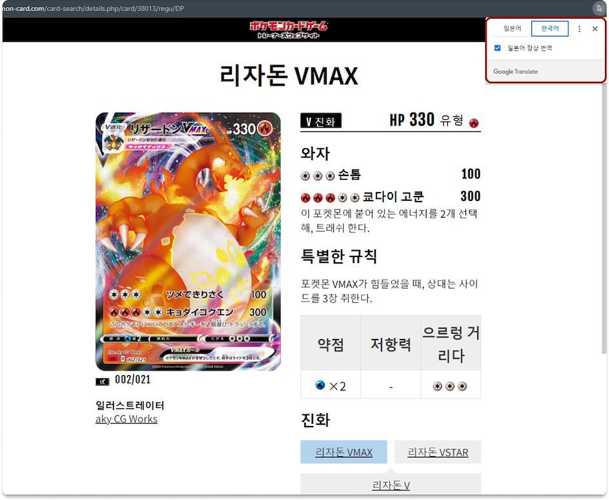Click the '쿄다이 고쿤' attack name

tap(392, 197)
